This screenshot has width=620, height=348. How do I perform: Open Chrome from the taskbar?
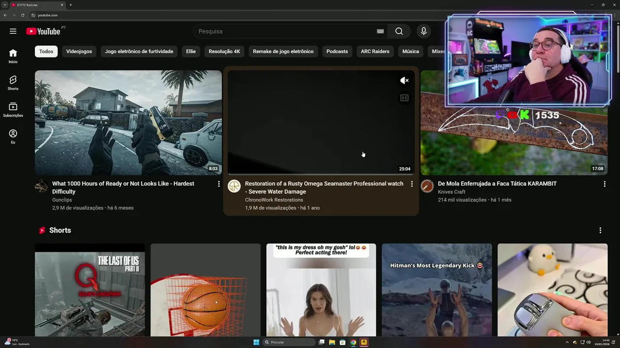353,342
